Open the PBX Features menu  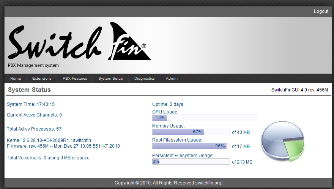75,79
